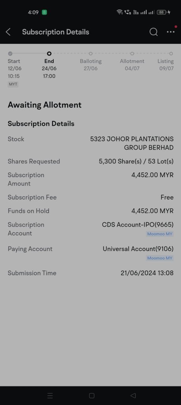Tap the back arrow in header
This screenshot has width=181, height=405.
[8, 32]
